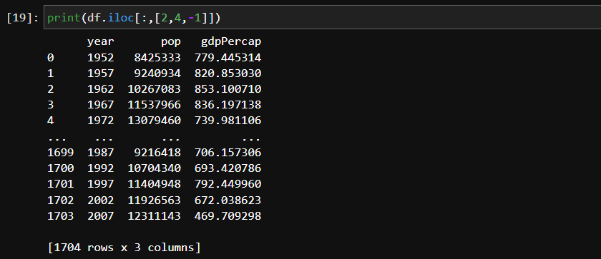Click the gdpPercap value 836.197138
The image size is (601, 259).
(x=228, y=105)
